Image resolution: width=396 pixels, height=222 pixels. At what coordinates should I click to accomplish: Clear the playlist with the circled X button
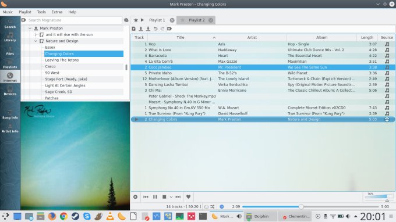135,197
